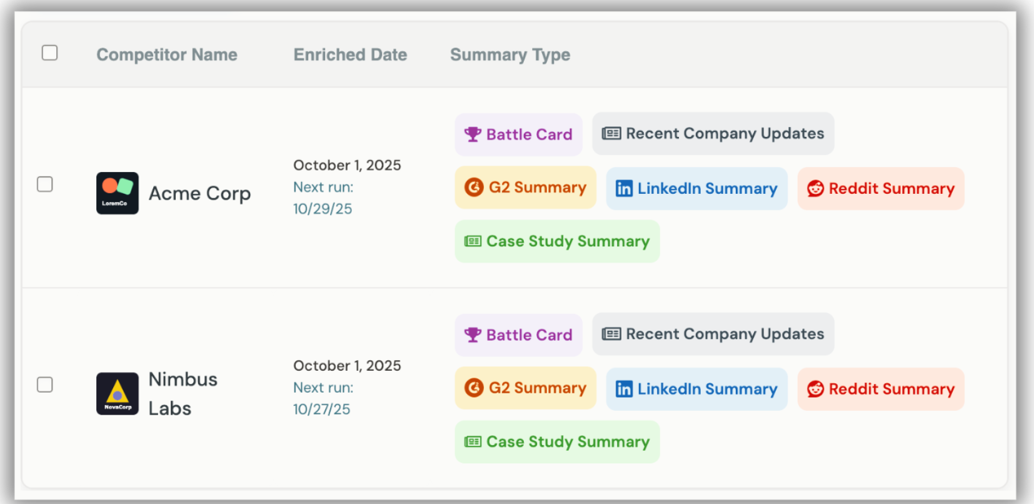Open Acme Corp Recent Company Updates
Image resolution: width=1034 pixels, height=504 pixels.
[713, 134]
